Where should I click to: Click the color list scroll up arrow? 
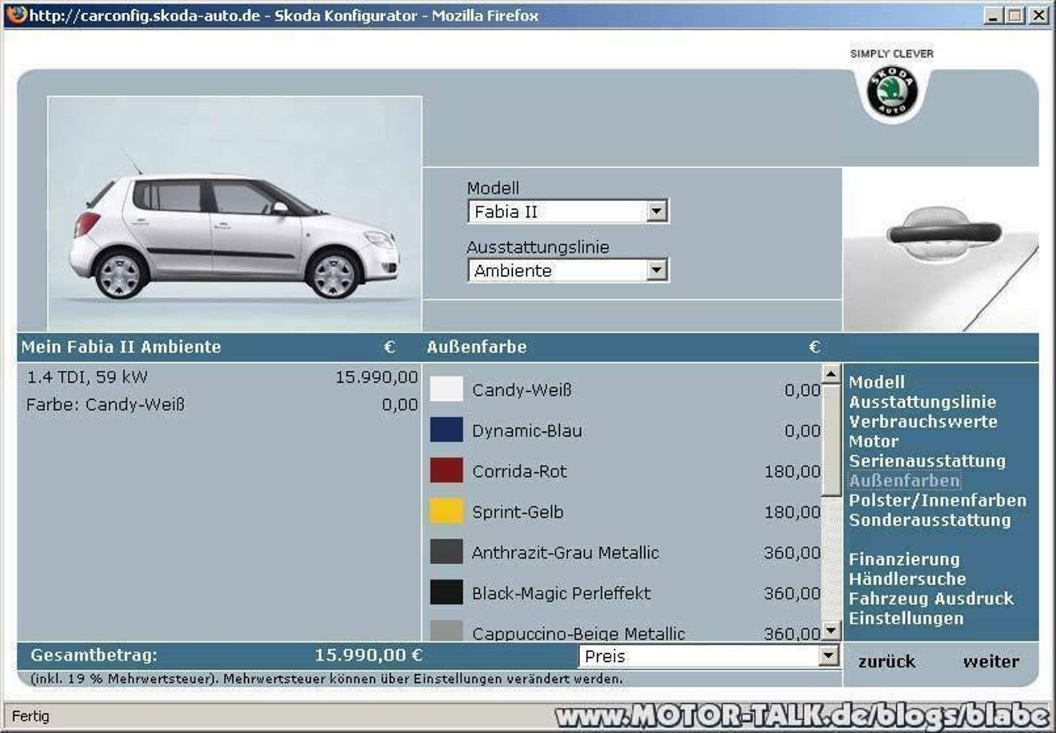tap(831, 374)
